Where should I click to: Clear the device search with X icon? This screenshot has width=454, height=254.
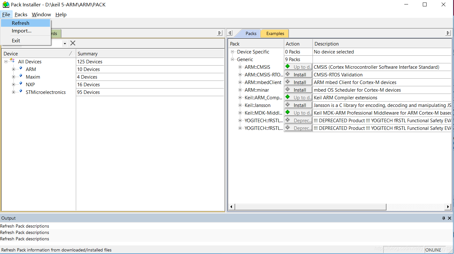coord(73,43)
